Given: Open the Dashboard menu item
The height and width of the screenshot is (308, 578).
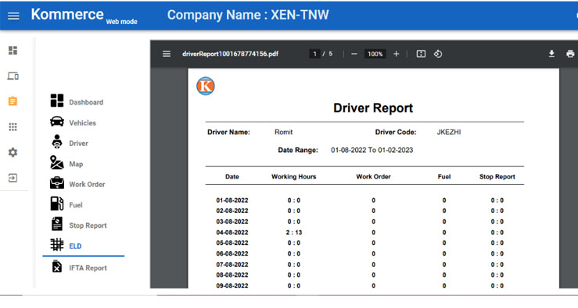Looking at the screenshot, I should tap(86, 102).
